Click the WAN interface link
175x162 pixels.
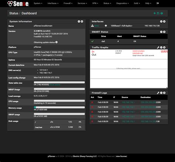click(x=96, y=26)
